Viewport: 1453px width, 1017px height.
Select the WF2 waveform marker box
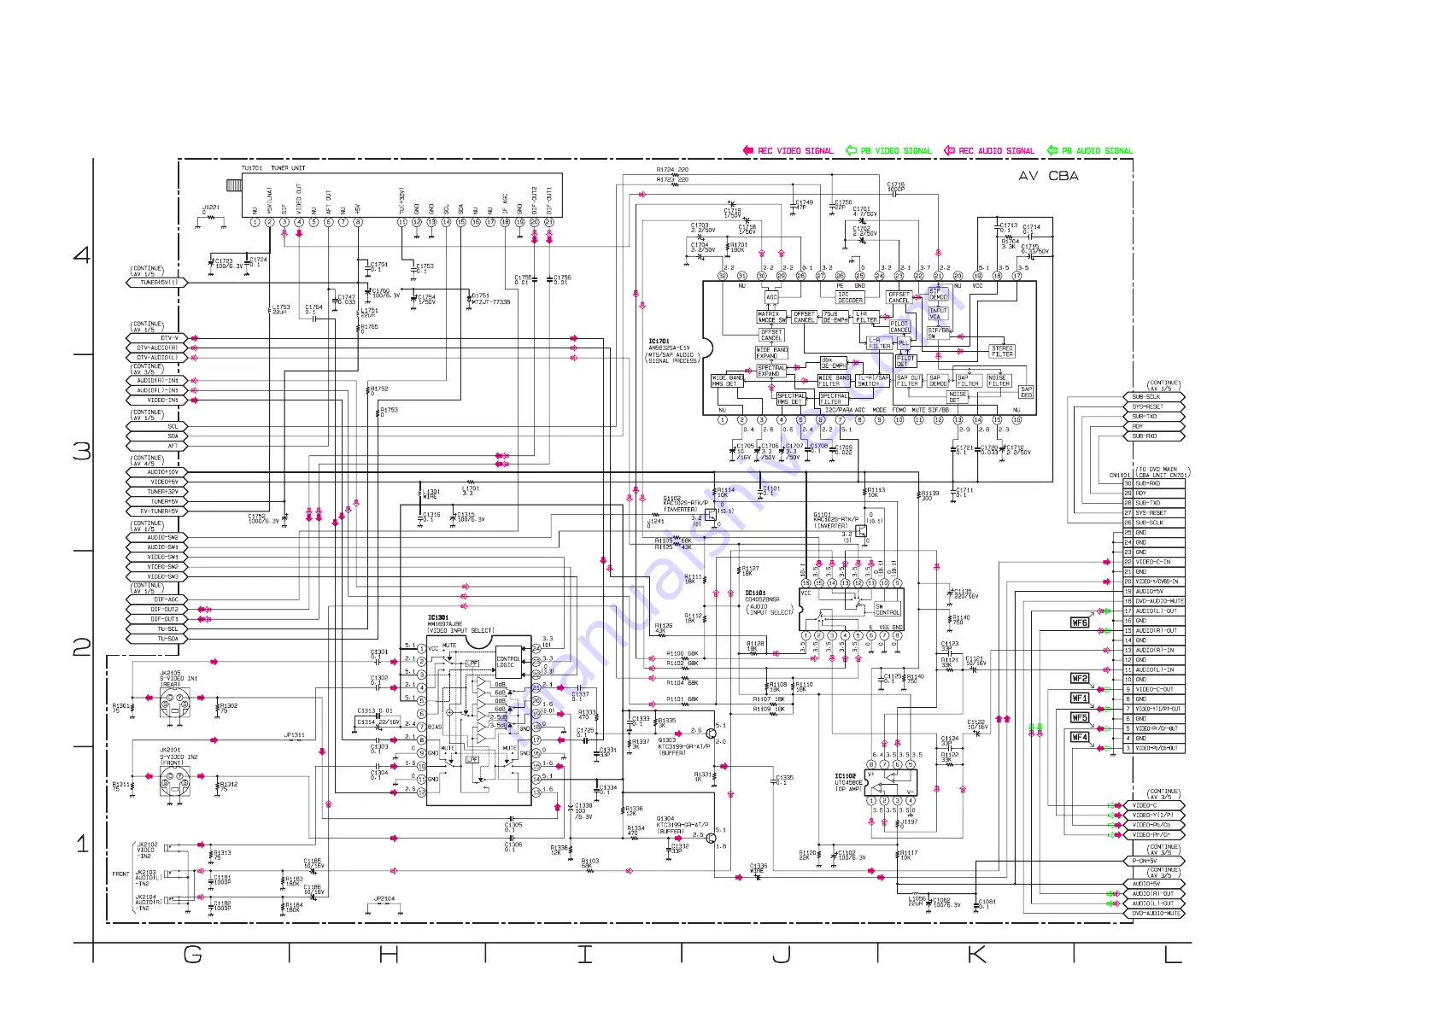(x=1080, y=678)
